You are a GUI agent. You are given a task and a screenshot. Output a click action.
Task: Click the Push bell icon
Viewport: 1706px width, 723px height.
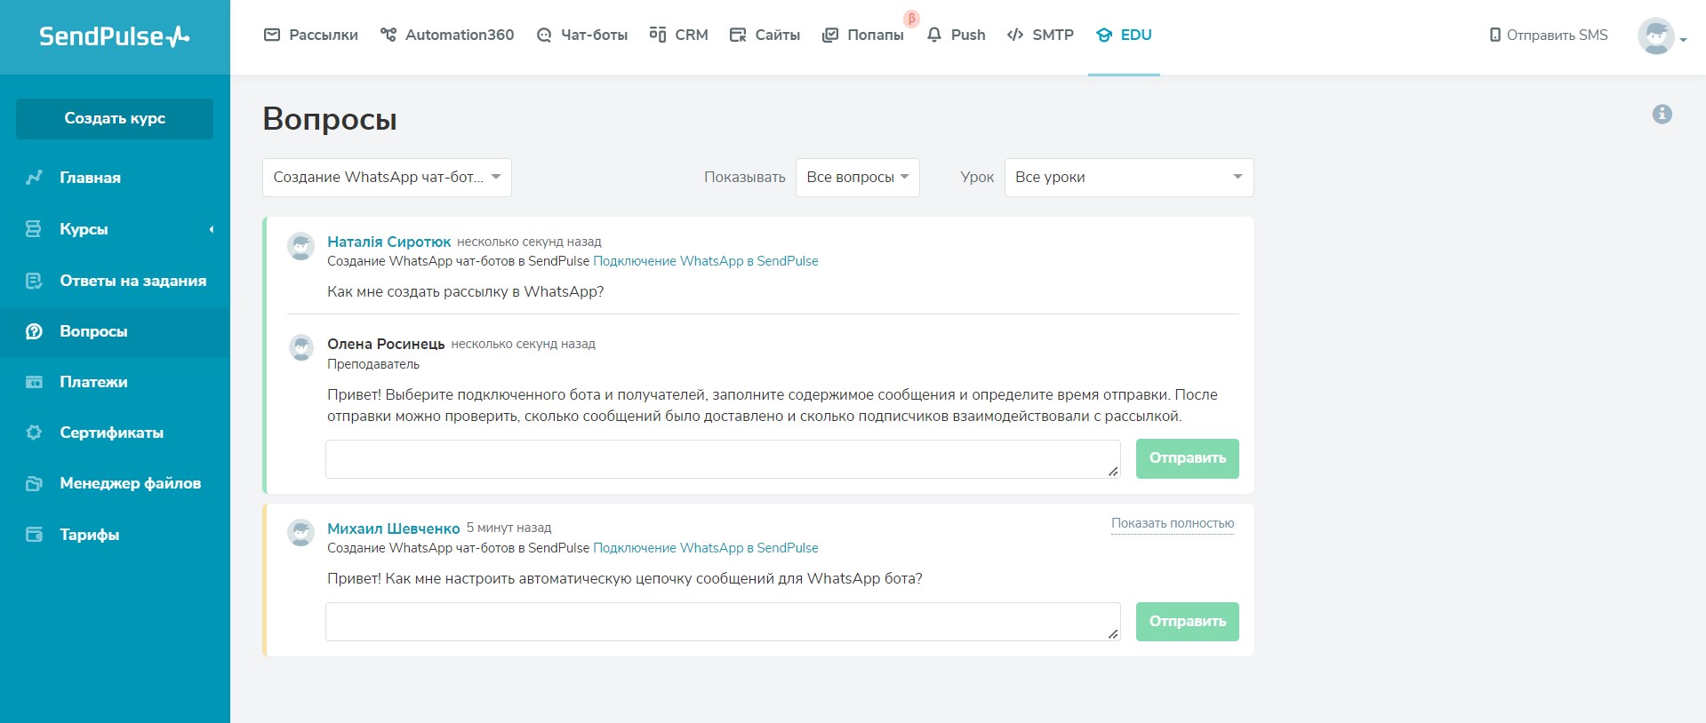934,35
